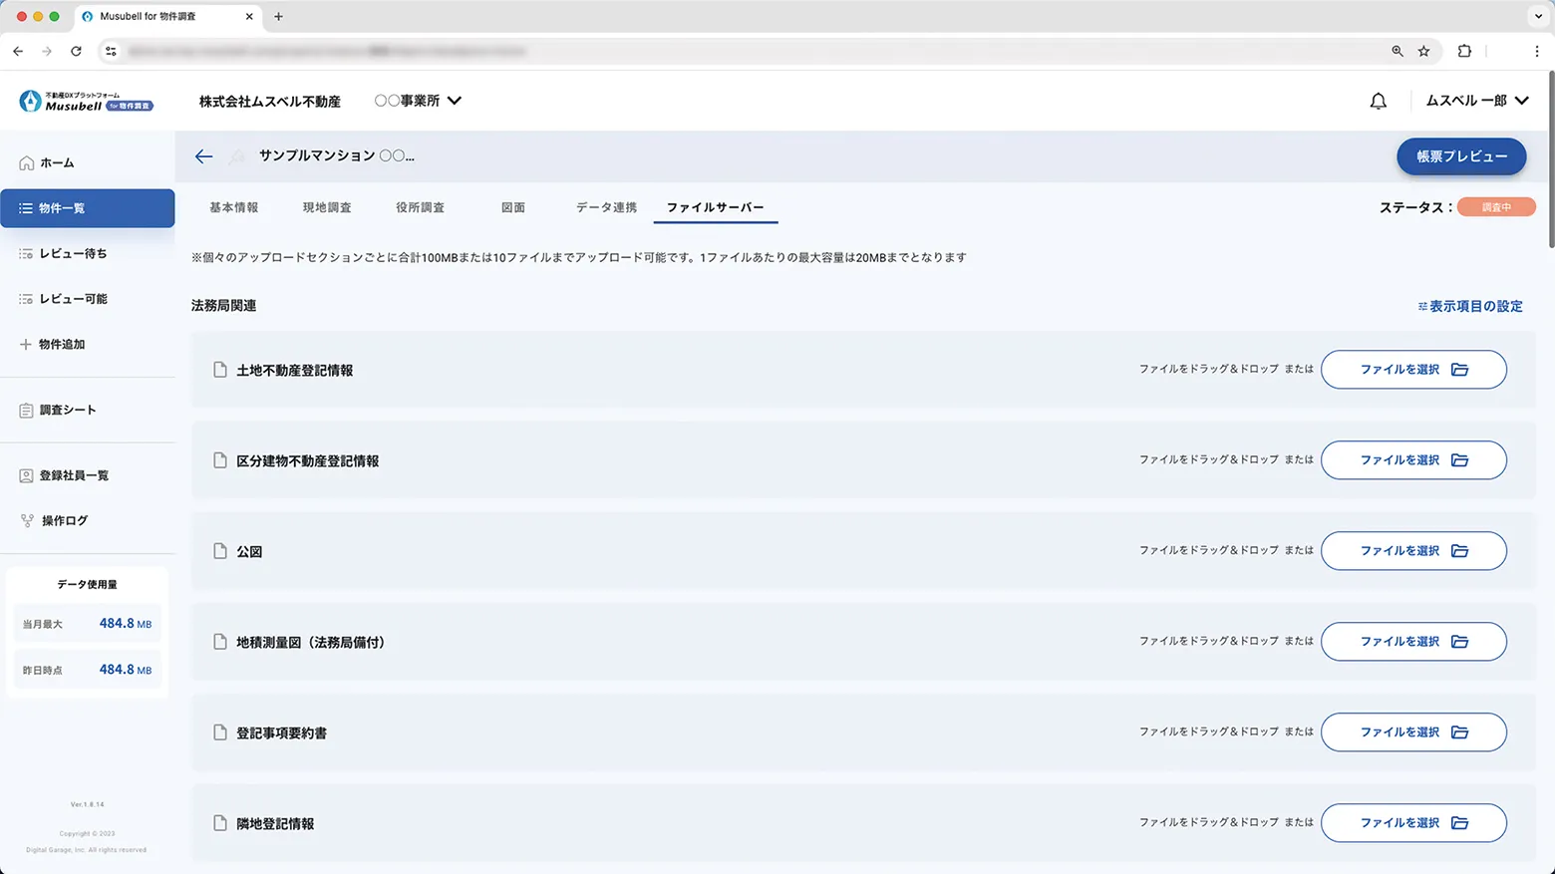Toggle the pin icon next to the property name
Screen dimensions: 1555x874
[235, 156]
